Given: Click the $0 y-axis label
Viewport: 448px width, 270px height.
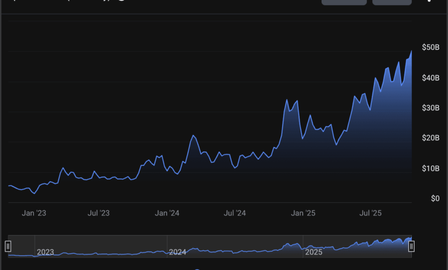Looking at the screenshot, I should click(x=435, y=198).
